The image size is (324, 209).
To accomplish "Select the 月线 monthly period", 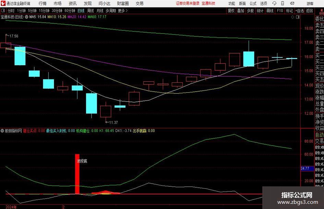I will coord(100,11).
